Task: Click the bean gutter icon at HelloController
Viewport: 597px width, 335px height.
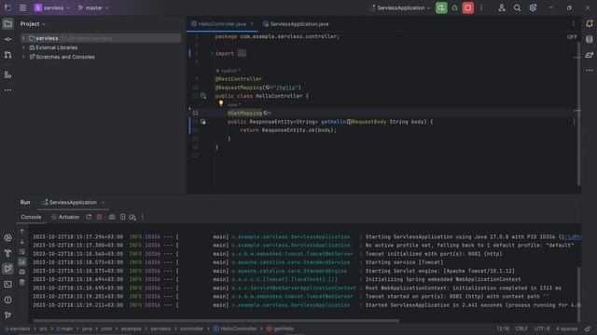Action: click(203, 96)
